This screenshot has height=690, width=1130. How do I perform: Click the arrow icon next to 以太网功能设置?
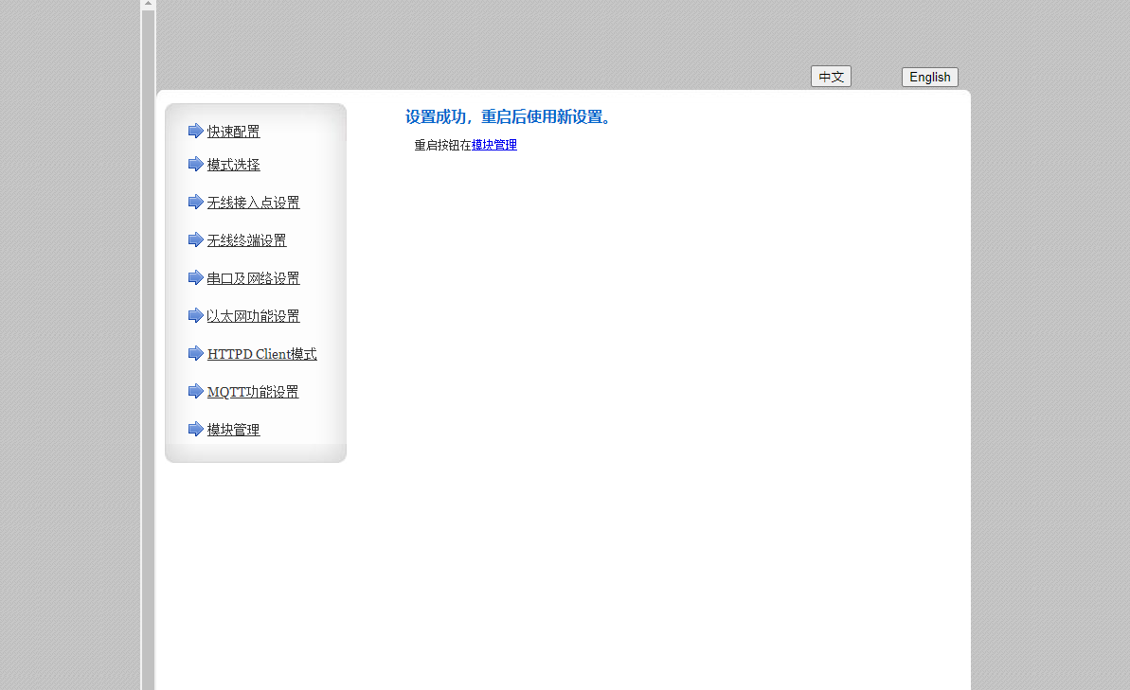pos(196,315)
